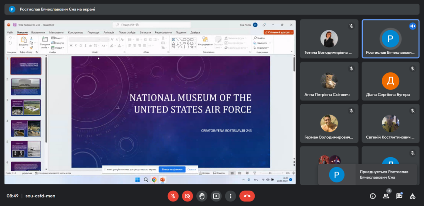Click the present screen icon
424x206 pixels.
tap(216, 196)
